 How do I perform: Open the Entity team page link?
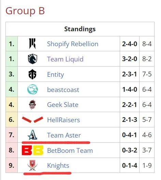(56, 74)
